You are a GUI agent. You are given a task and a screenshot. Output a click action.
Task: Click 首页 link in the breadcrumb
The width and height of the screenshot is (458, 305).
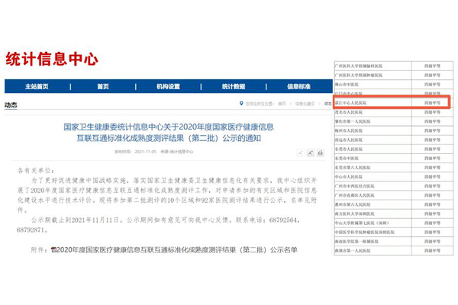pos(282,104)
